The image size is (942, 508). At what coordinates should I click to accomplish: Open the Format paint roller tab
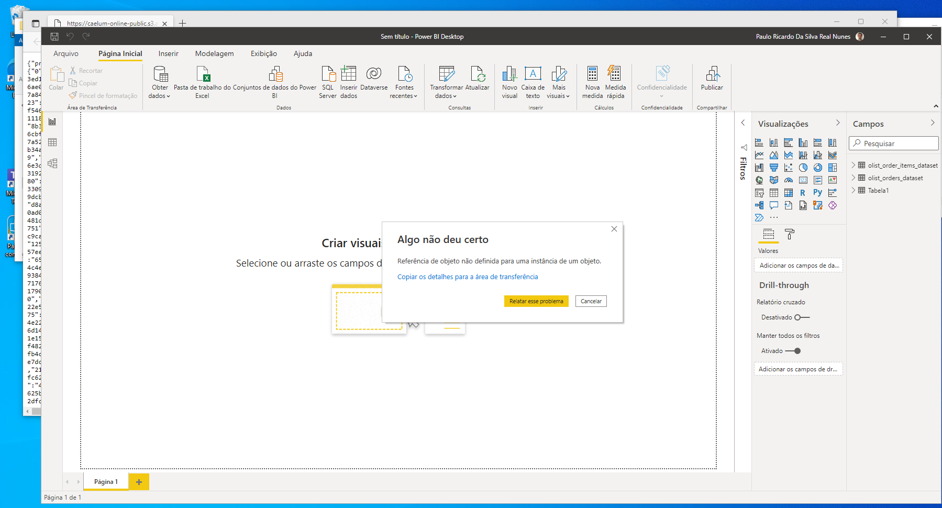(789, 234)
